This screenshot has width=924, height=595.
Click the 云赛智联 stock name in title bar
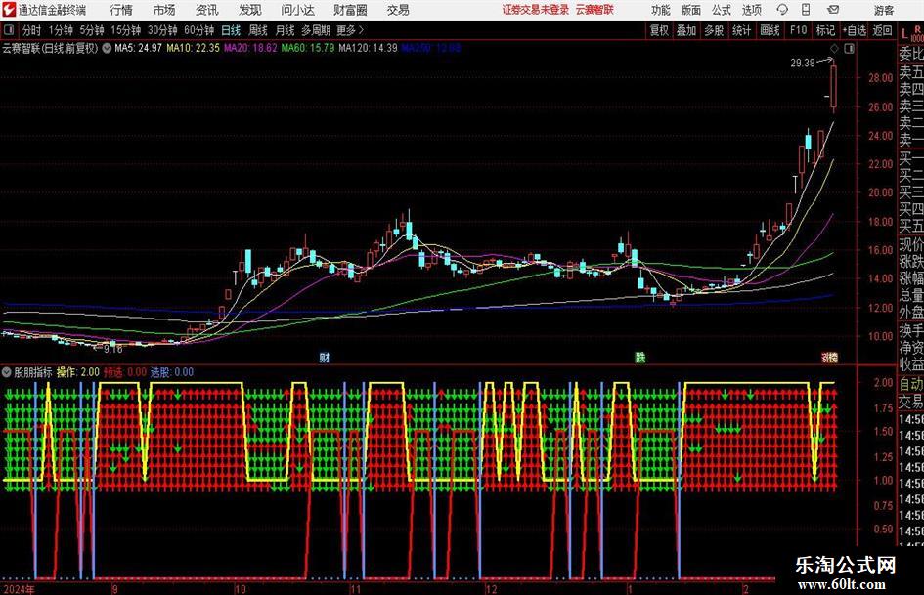594,10
